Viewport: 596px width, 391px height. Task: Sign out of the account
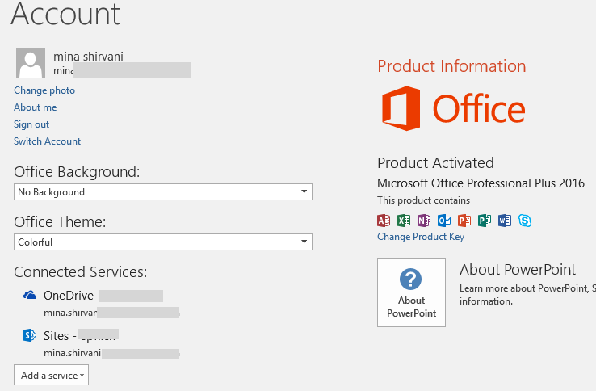pos(31,124)
